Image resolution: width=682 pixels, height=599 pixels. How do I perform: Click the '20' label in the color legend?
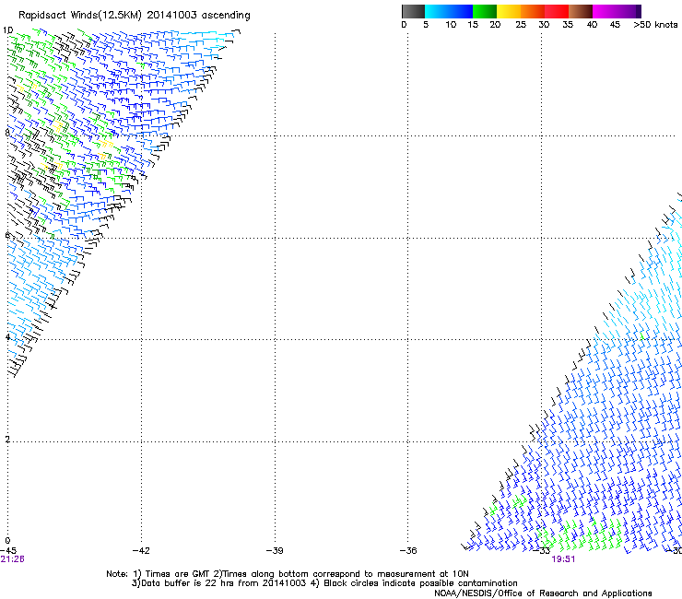click(495, 25)
